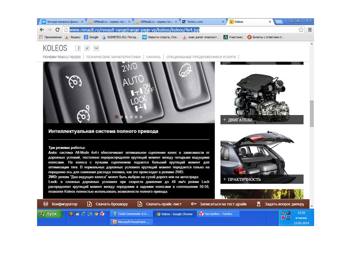The image size is (349, 262).
Task: Launch Internet Explorer from quick launch
Action: point(84,214)
